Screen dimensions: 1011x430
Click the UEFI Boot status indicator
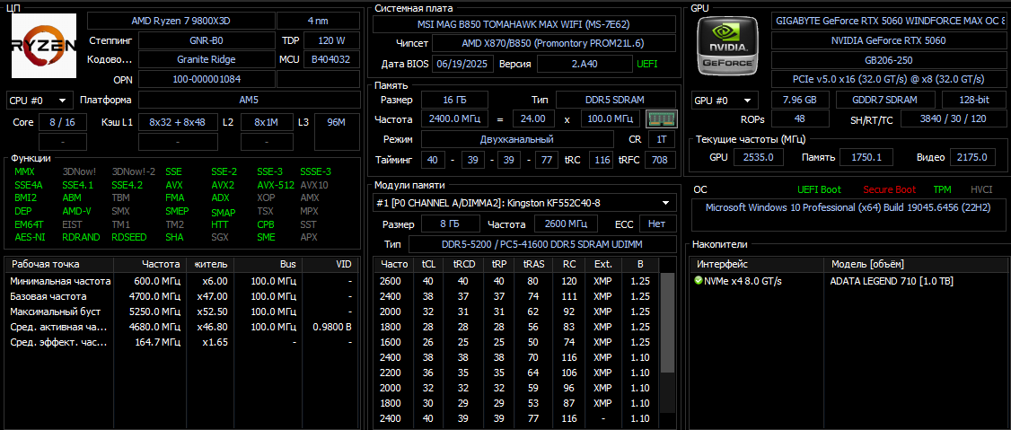coord(819,189)
